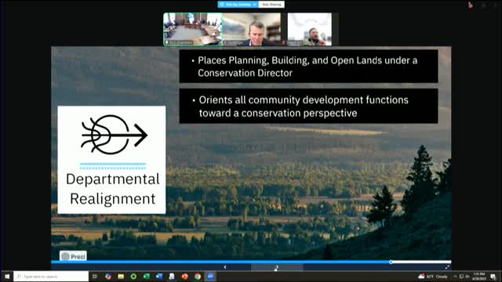Click the Stop Sharing button
The height and width of the screenshot is (282, 502).
271,5
